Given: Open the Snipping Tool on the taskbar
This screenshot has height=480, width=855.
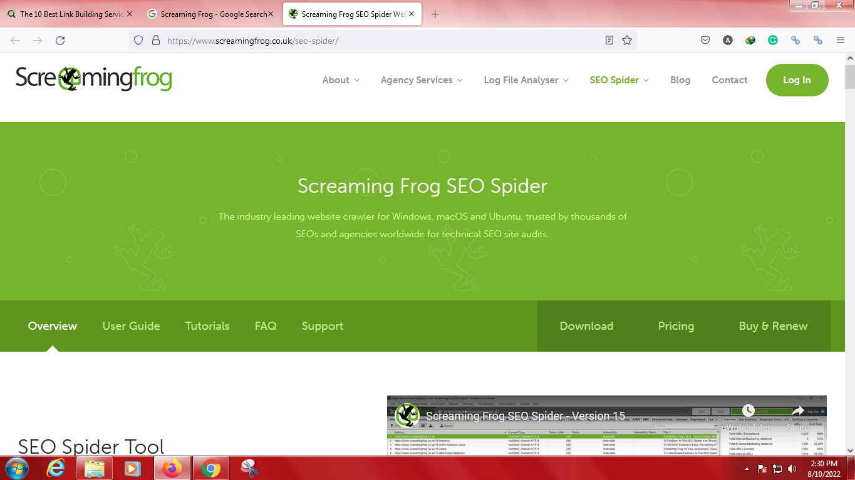Looking at the screenshot, I should 249,468.
